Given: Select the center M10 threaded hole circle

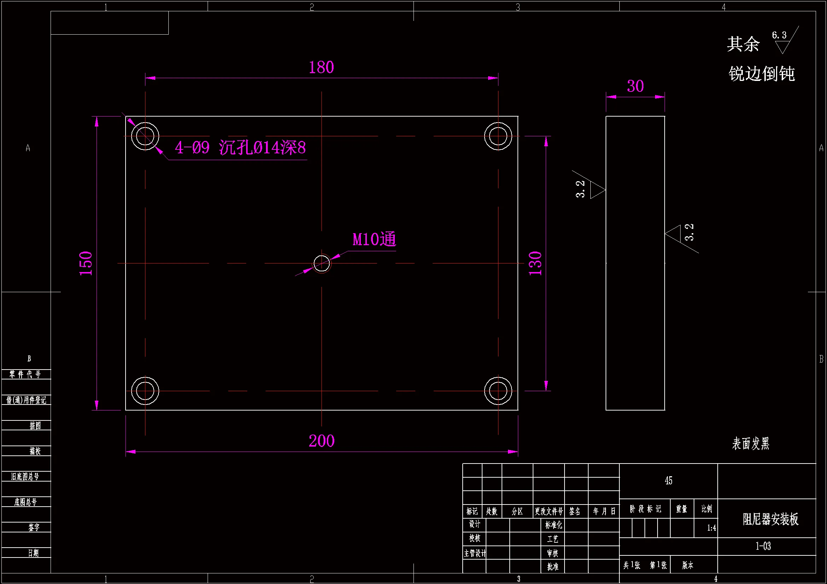Looking at the screenshot, I should (x=322, y=264).
